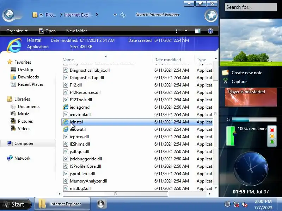Screen dimensions: 282x211
Task: Select Computer in navigation pane
Action: pos(28,143)
